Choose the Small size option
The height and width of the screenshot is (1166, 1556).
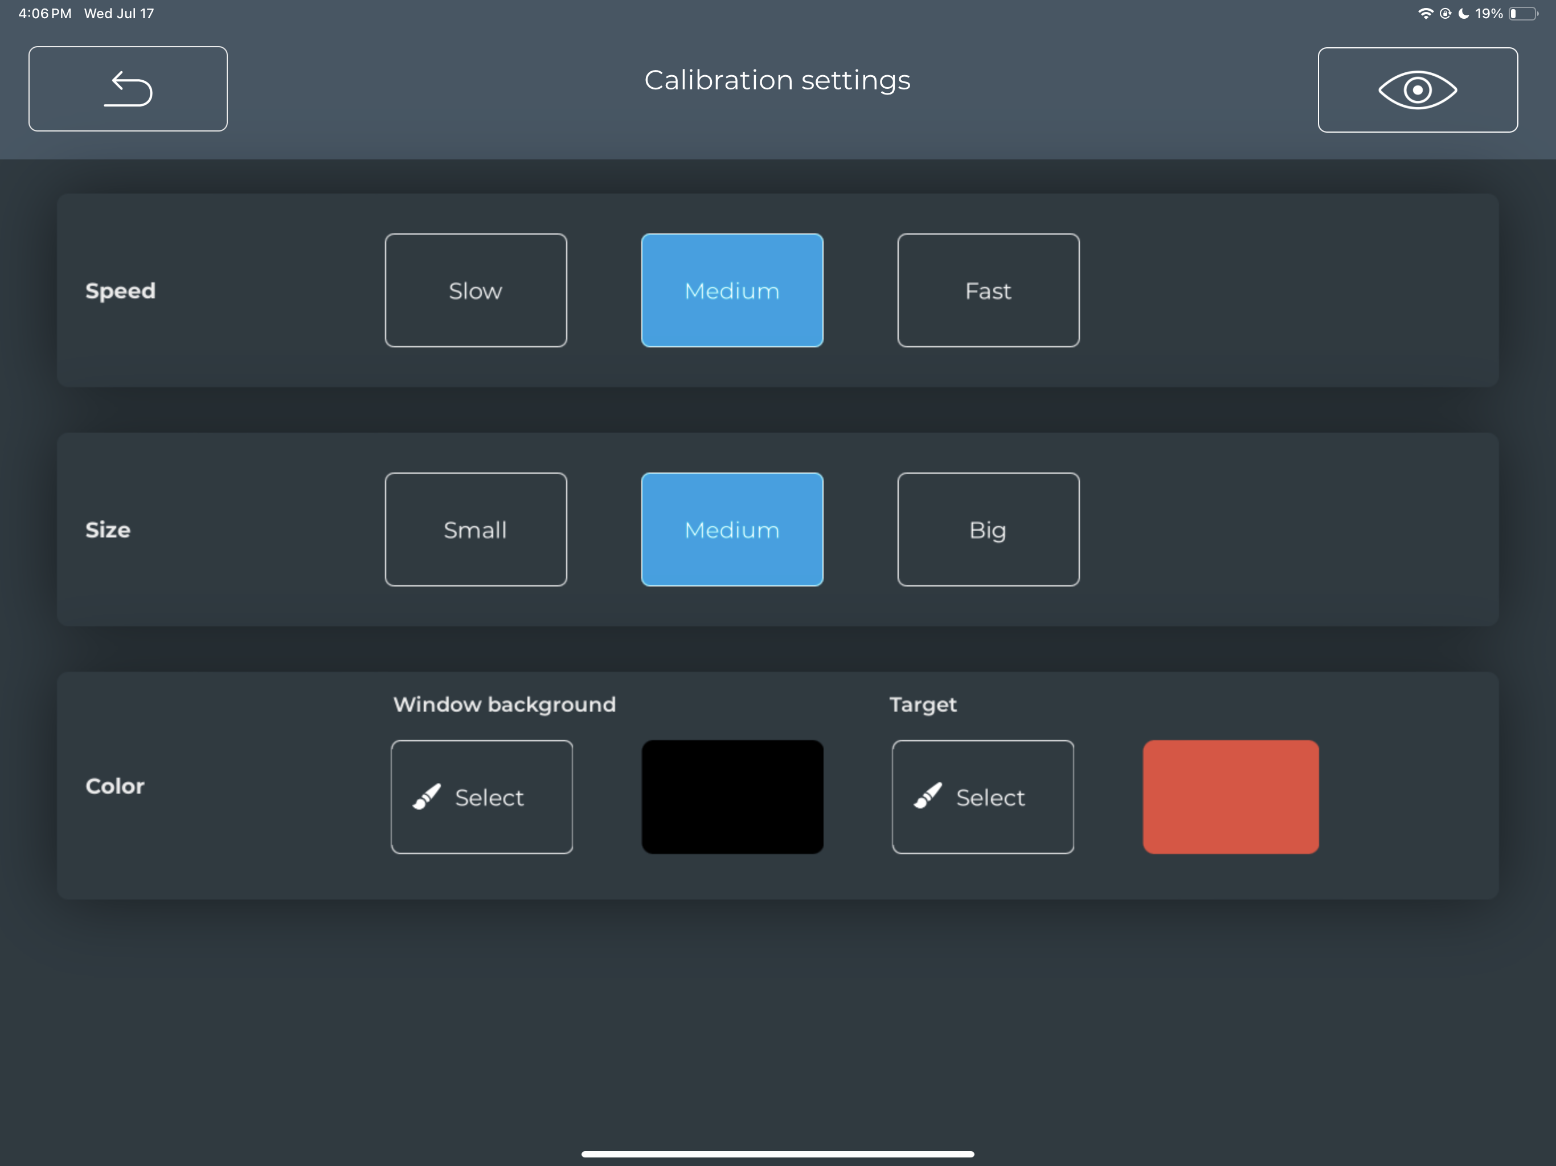[x=476, y=529]
